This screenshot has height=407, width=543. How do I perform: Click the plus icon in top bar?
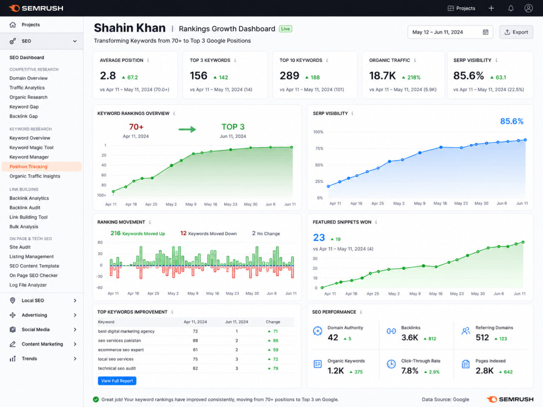491,8
